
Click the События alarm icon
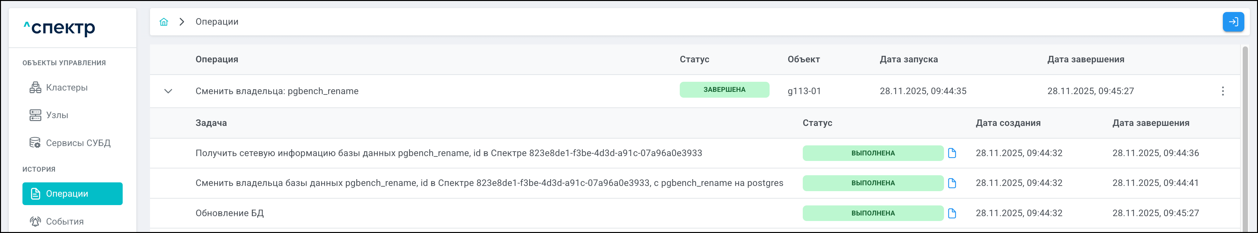point(35,221)
